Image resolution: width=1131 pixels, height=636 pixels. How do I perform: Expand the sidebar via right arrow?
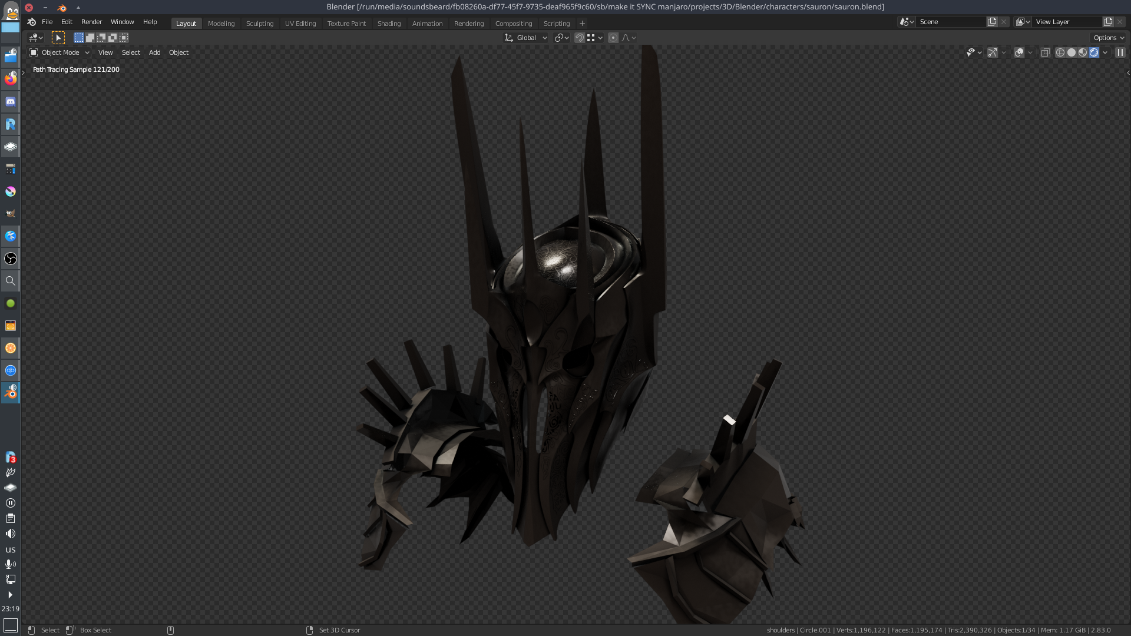(1127, 73)
